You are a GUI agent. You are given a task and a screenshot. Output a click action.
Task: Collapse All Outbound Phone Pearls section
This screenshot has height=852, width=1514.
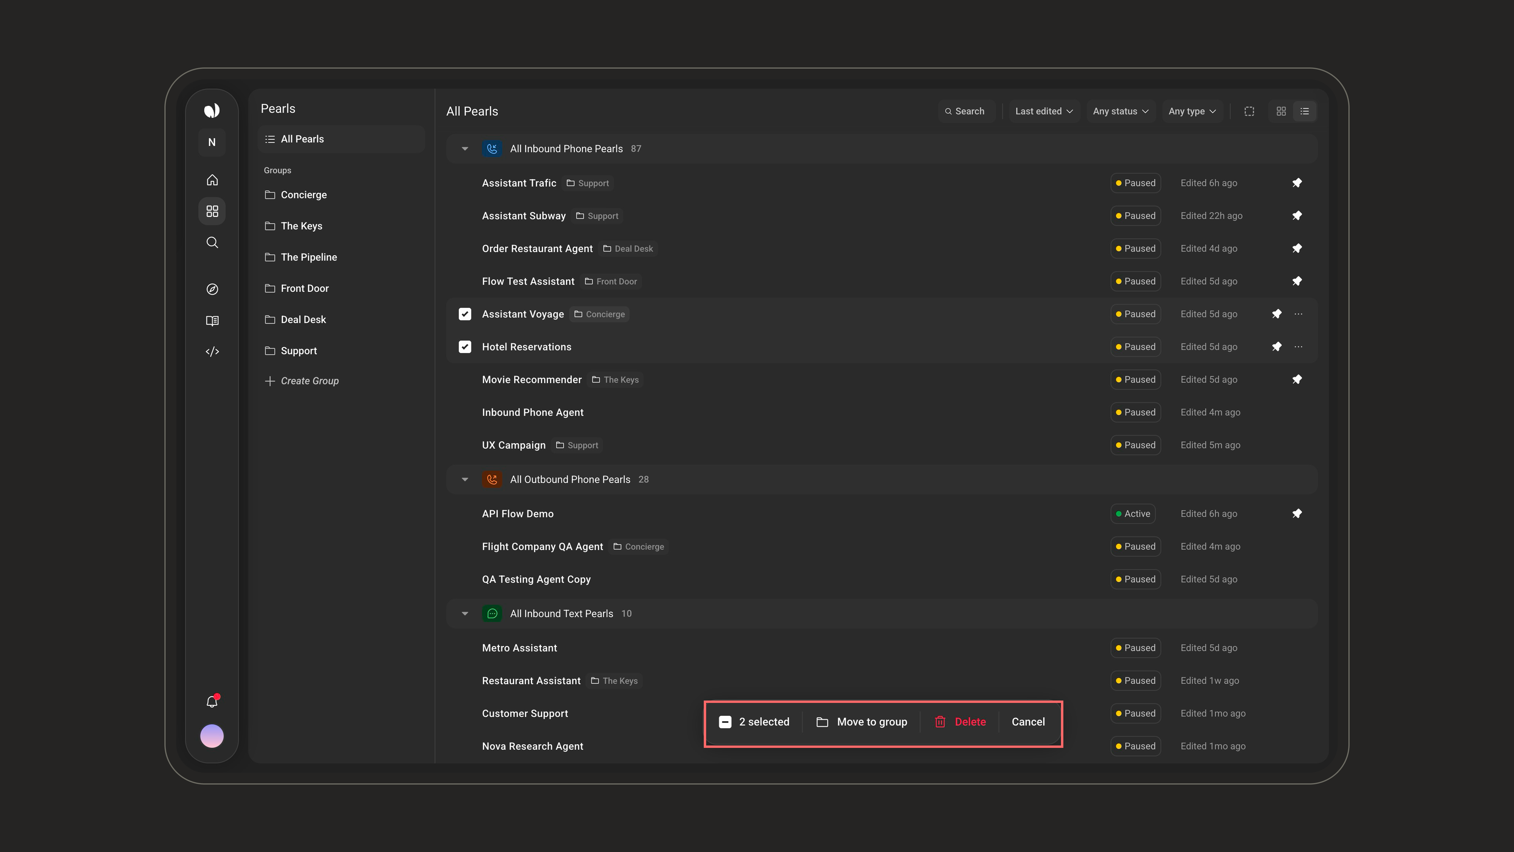(x=465, y=480)
